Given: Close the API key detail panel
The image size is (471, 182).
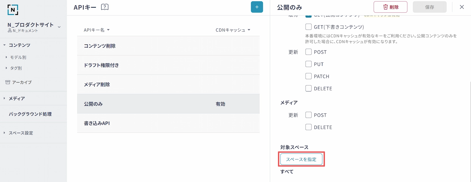Looking at the screenshot, I should (x=462, y=7).
